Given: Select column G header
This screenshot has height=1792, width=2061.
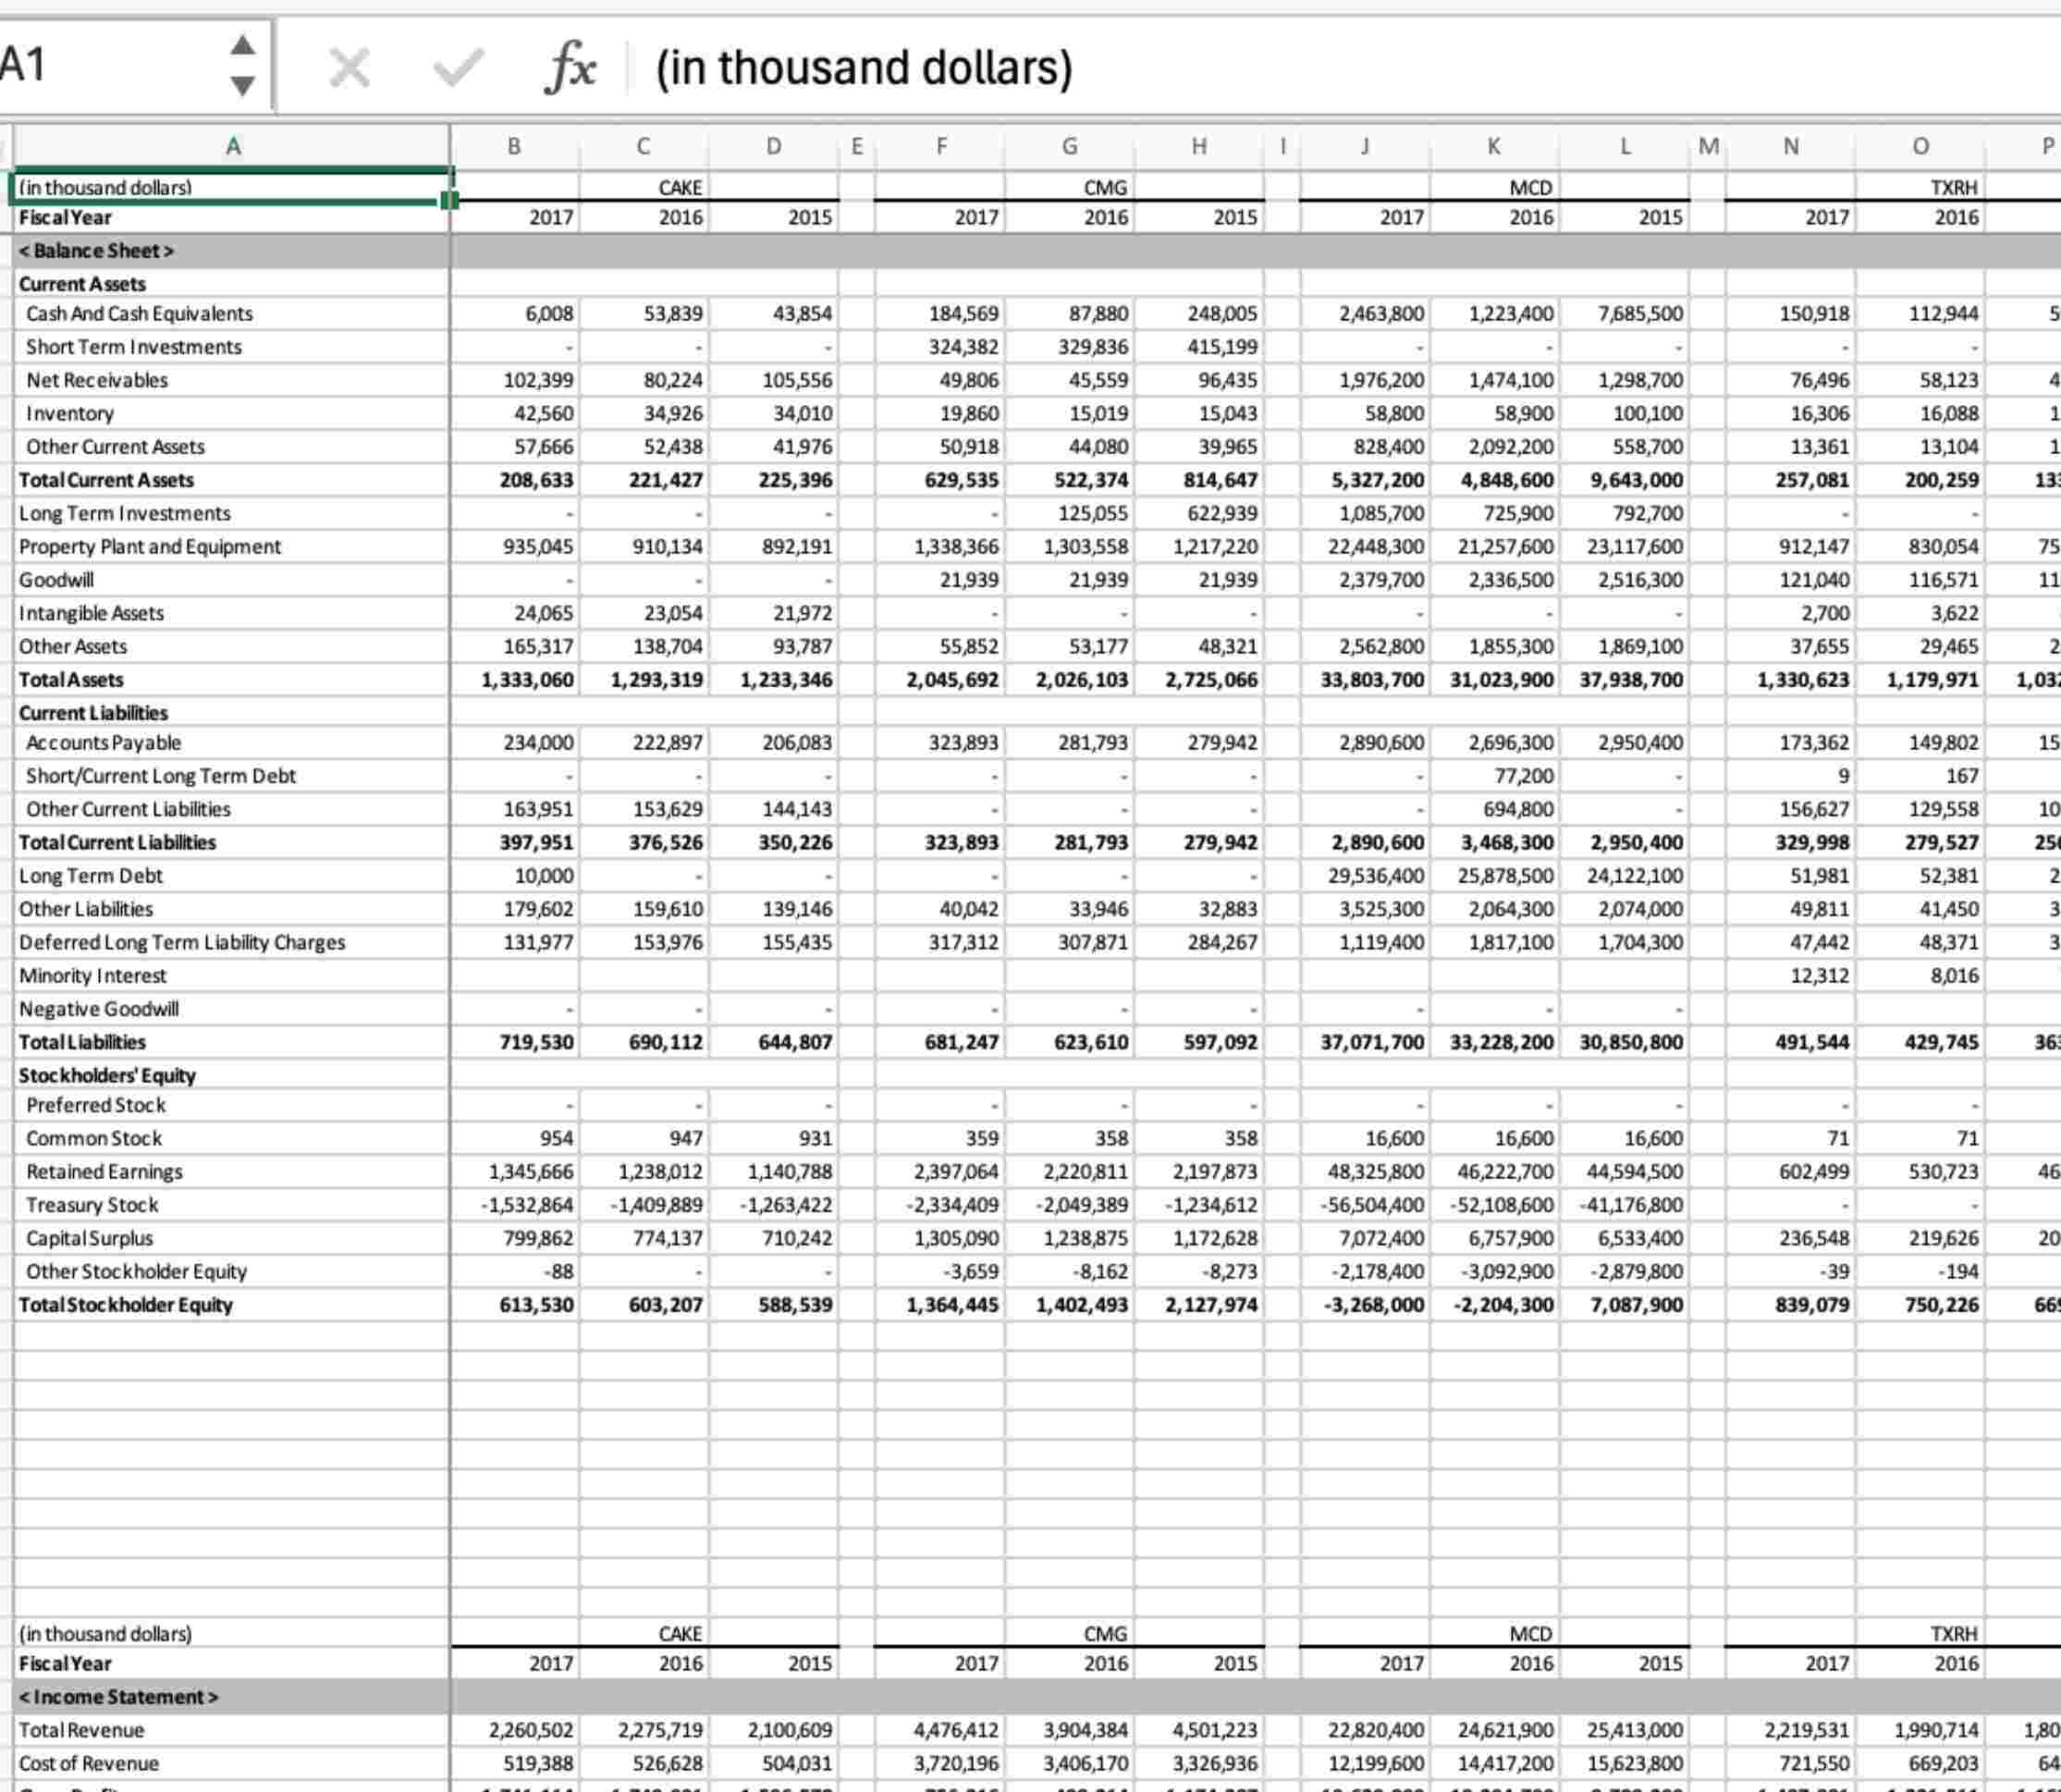Looking at the screenshot, I should pos(1070,147).
